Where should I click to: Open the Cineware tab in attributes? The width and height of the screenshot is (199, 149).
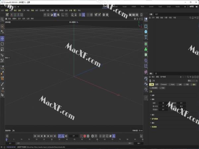click(x=164, y=84)
